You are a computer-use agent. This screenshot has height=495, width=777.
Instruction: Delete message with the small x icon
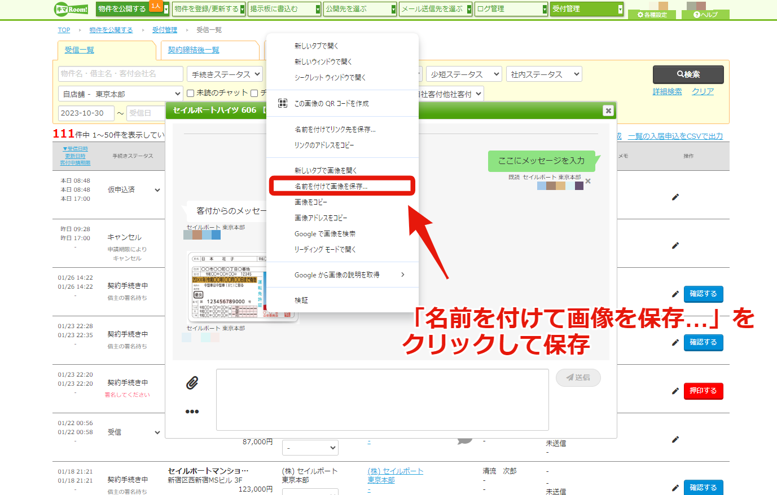click(x=588, y=181)
